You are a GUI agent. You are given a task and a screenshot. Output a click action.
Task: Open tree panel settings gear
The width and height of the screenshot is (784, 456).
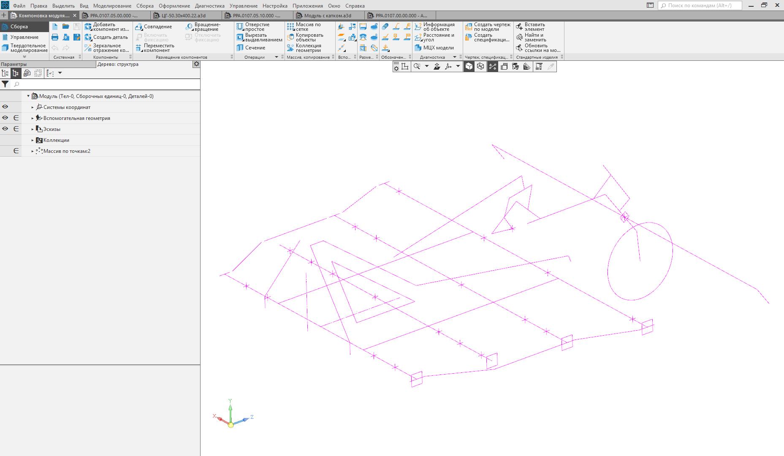coord(196,64)
